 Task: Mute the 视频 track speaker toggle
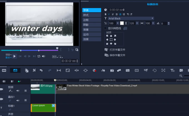[18, 91]
